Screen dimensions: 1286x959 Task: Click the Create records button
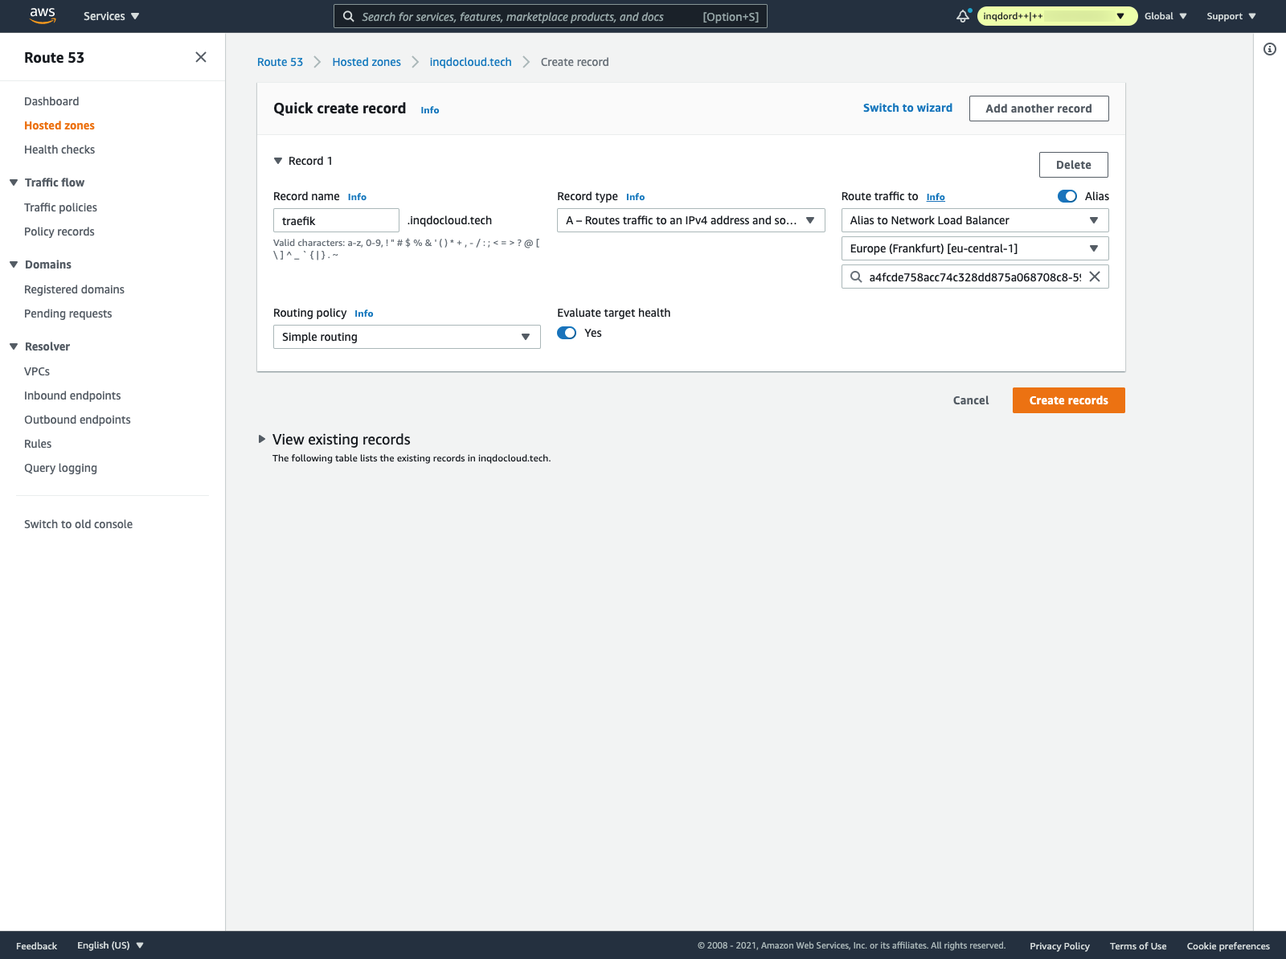click(1068, 400)
